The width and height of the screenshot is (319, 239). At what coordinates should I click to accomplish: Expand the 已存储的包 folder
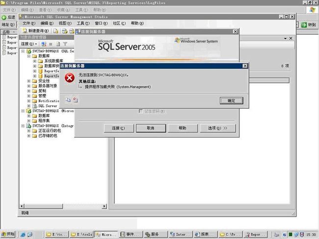pyautogui.click(x=29, y=136)
